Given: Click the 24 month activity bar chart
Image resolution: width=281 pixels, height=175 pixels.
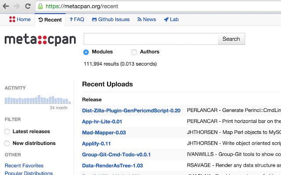Looking at the screenshot, I should tap(38, 99).
